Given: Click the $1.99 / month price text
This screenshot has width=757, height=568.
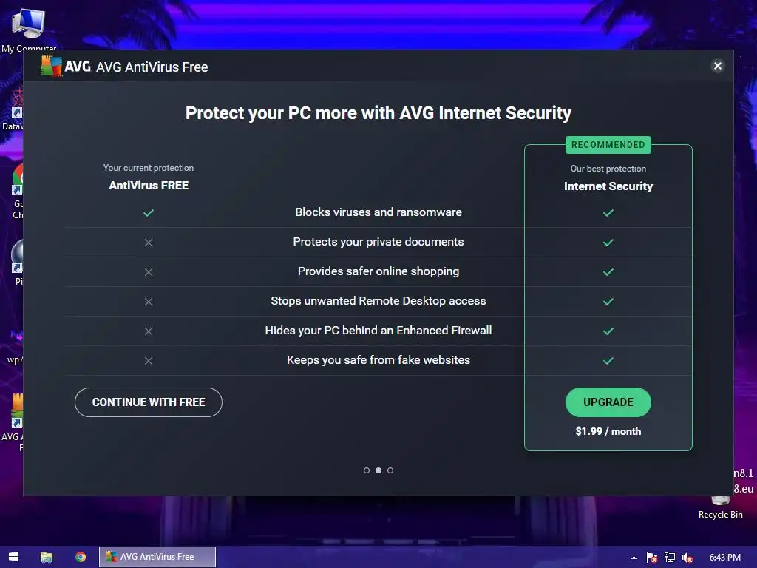Looking at the screenshot, I should pos(608,431).
